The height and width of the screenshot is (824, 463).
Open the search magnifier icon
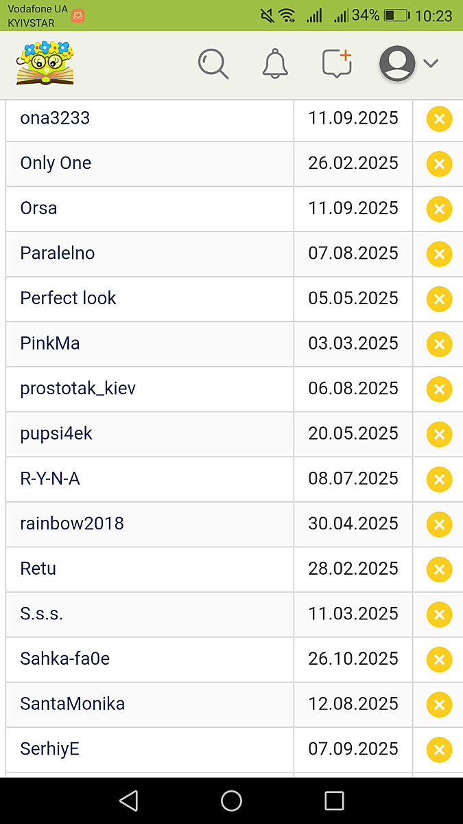pyautogui.click(x=213, y=64)
